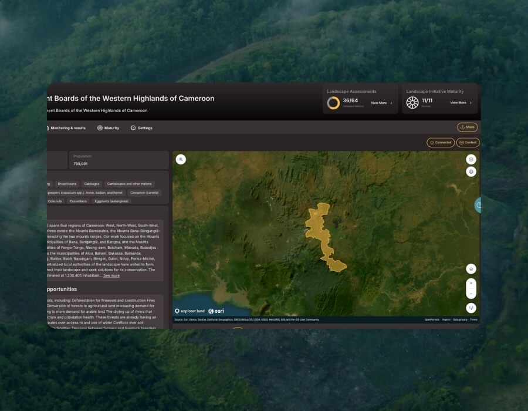Open the Maturity tab
The height and width of the screenshot is (411, 528).
click(x=108, y=128)
